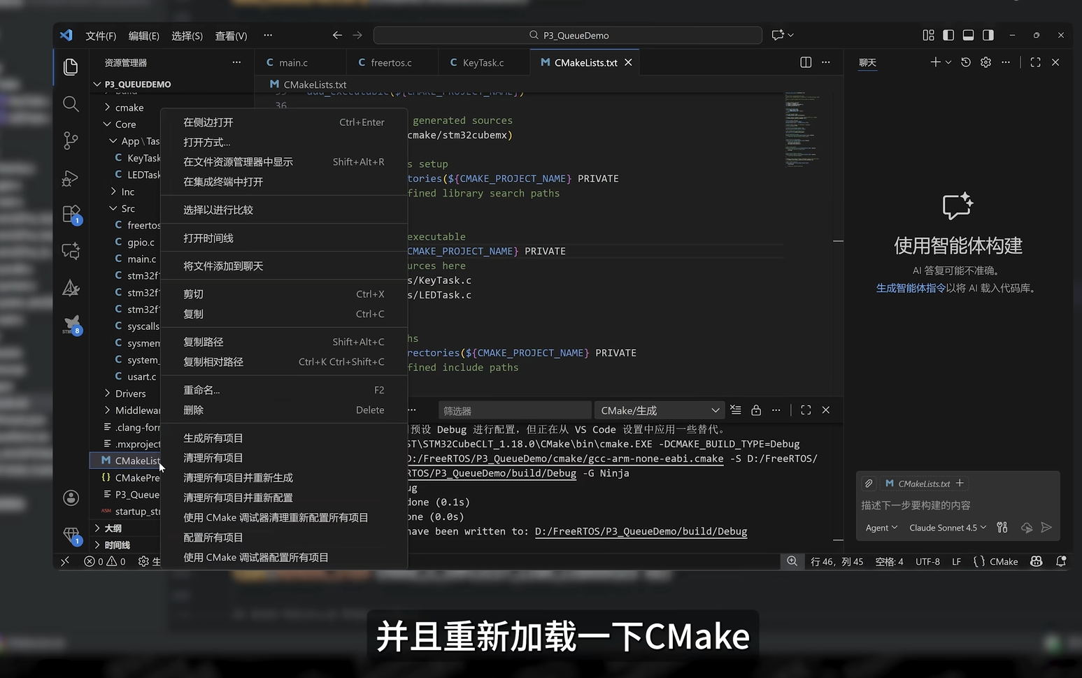Viewport: 1082px width, 678px height.
Task: Choose 复制相对路径 from context menu
Action: 284,362
